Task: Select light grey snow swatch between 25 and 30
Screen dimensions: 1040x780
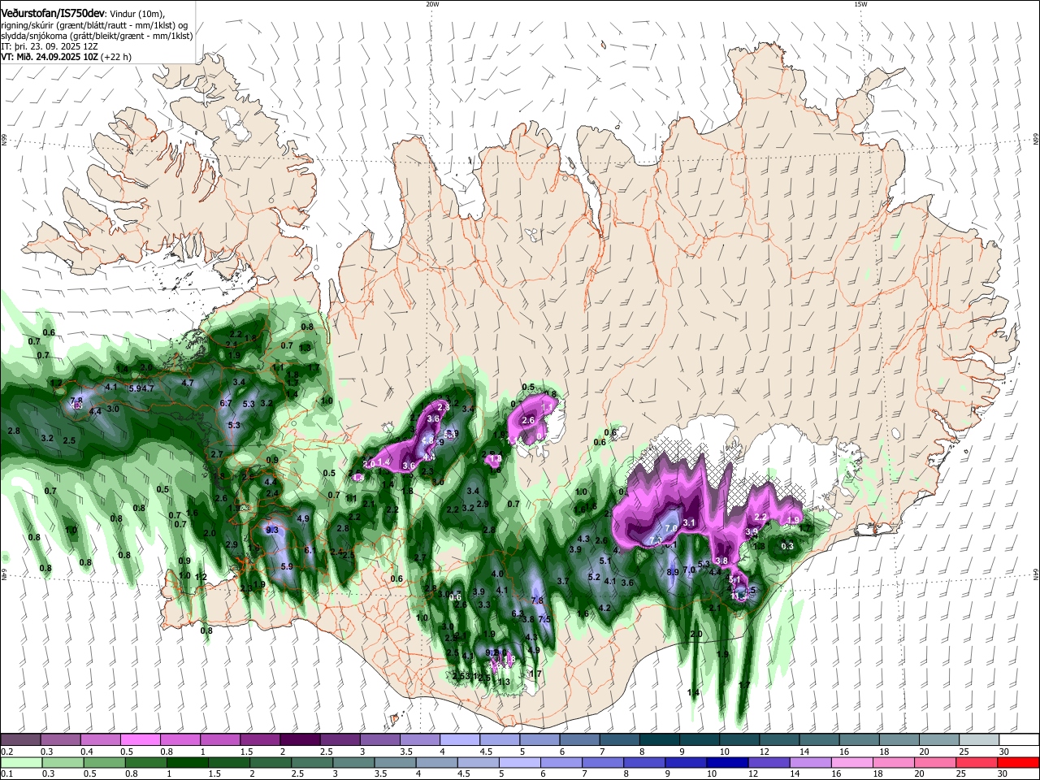Action: tap(979, 740)
